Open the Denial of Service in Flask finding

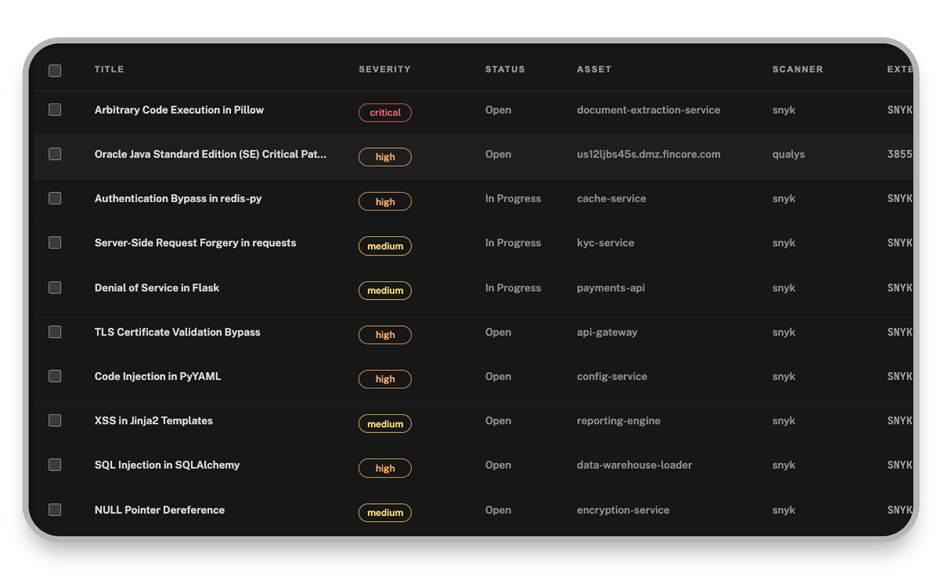tap(157, 288)
